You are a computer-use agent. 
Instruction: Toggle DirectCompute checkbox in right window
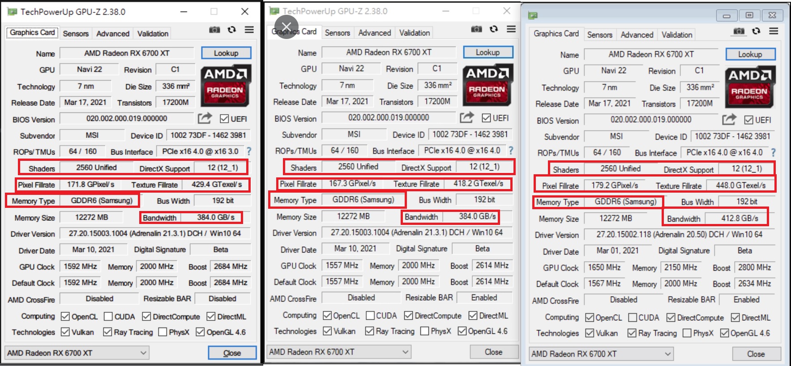click(x=671, y=318)
